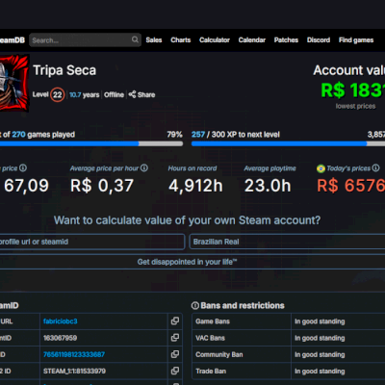Open Find games in navbar

point(356,40)
